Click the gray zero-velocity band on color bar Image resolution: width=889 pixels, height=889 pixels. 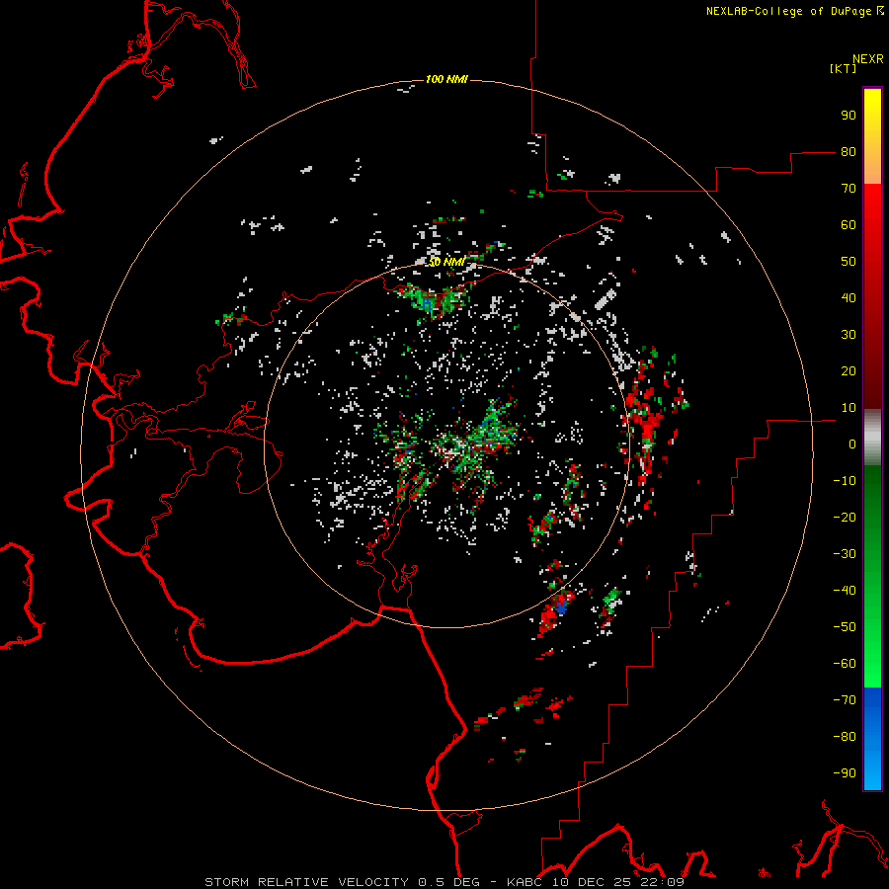[872, 438]
